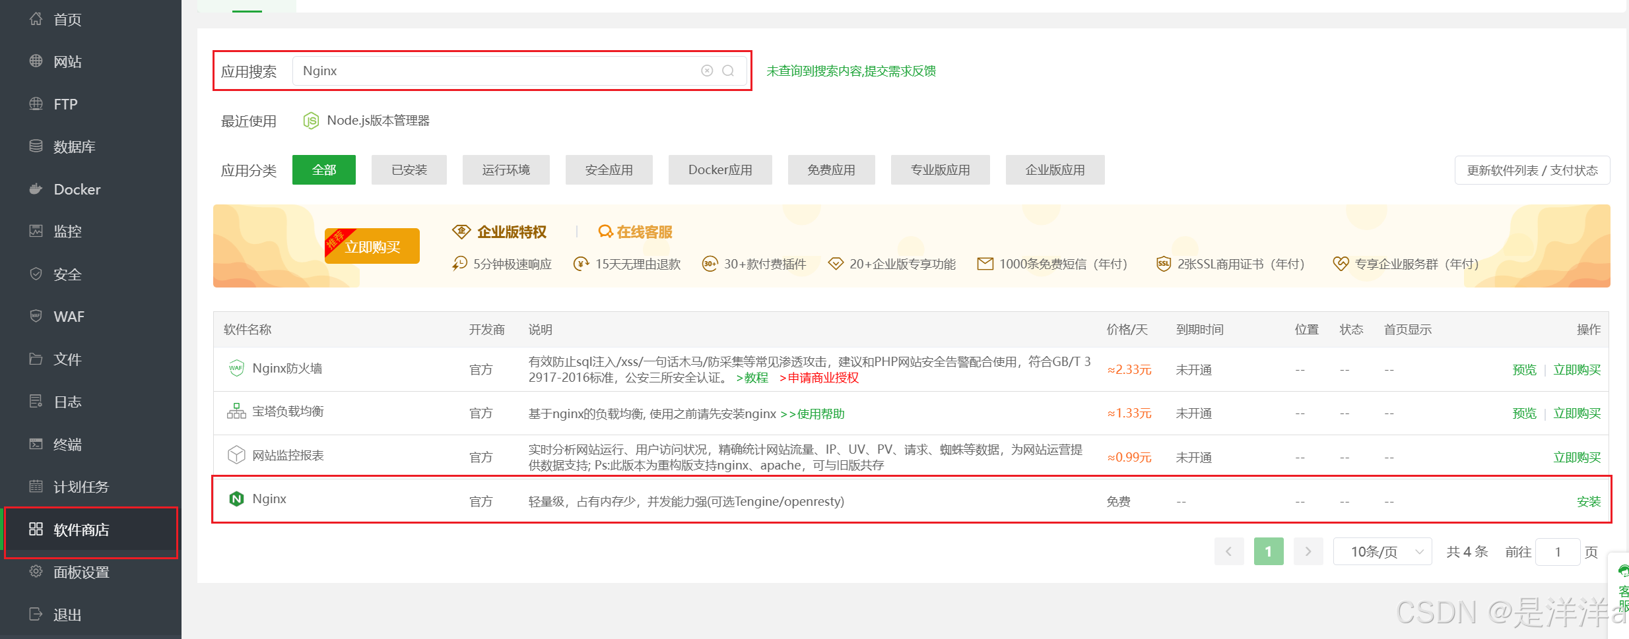
Task: Open the WAF shield icon
Action: pos(36,316)
